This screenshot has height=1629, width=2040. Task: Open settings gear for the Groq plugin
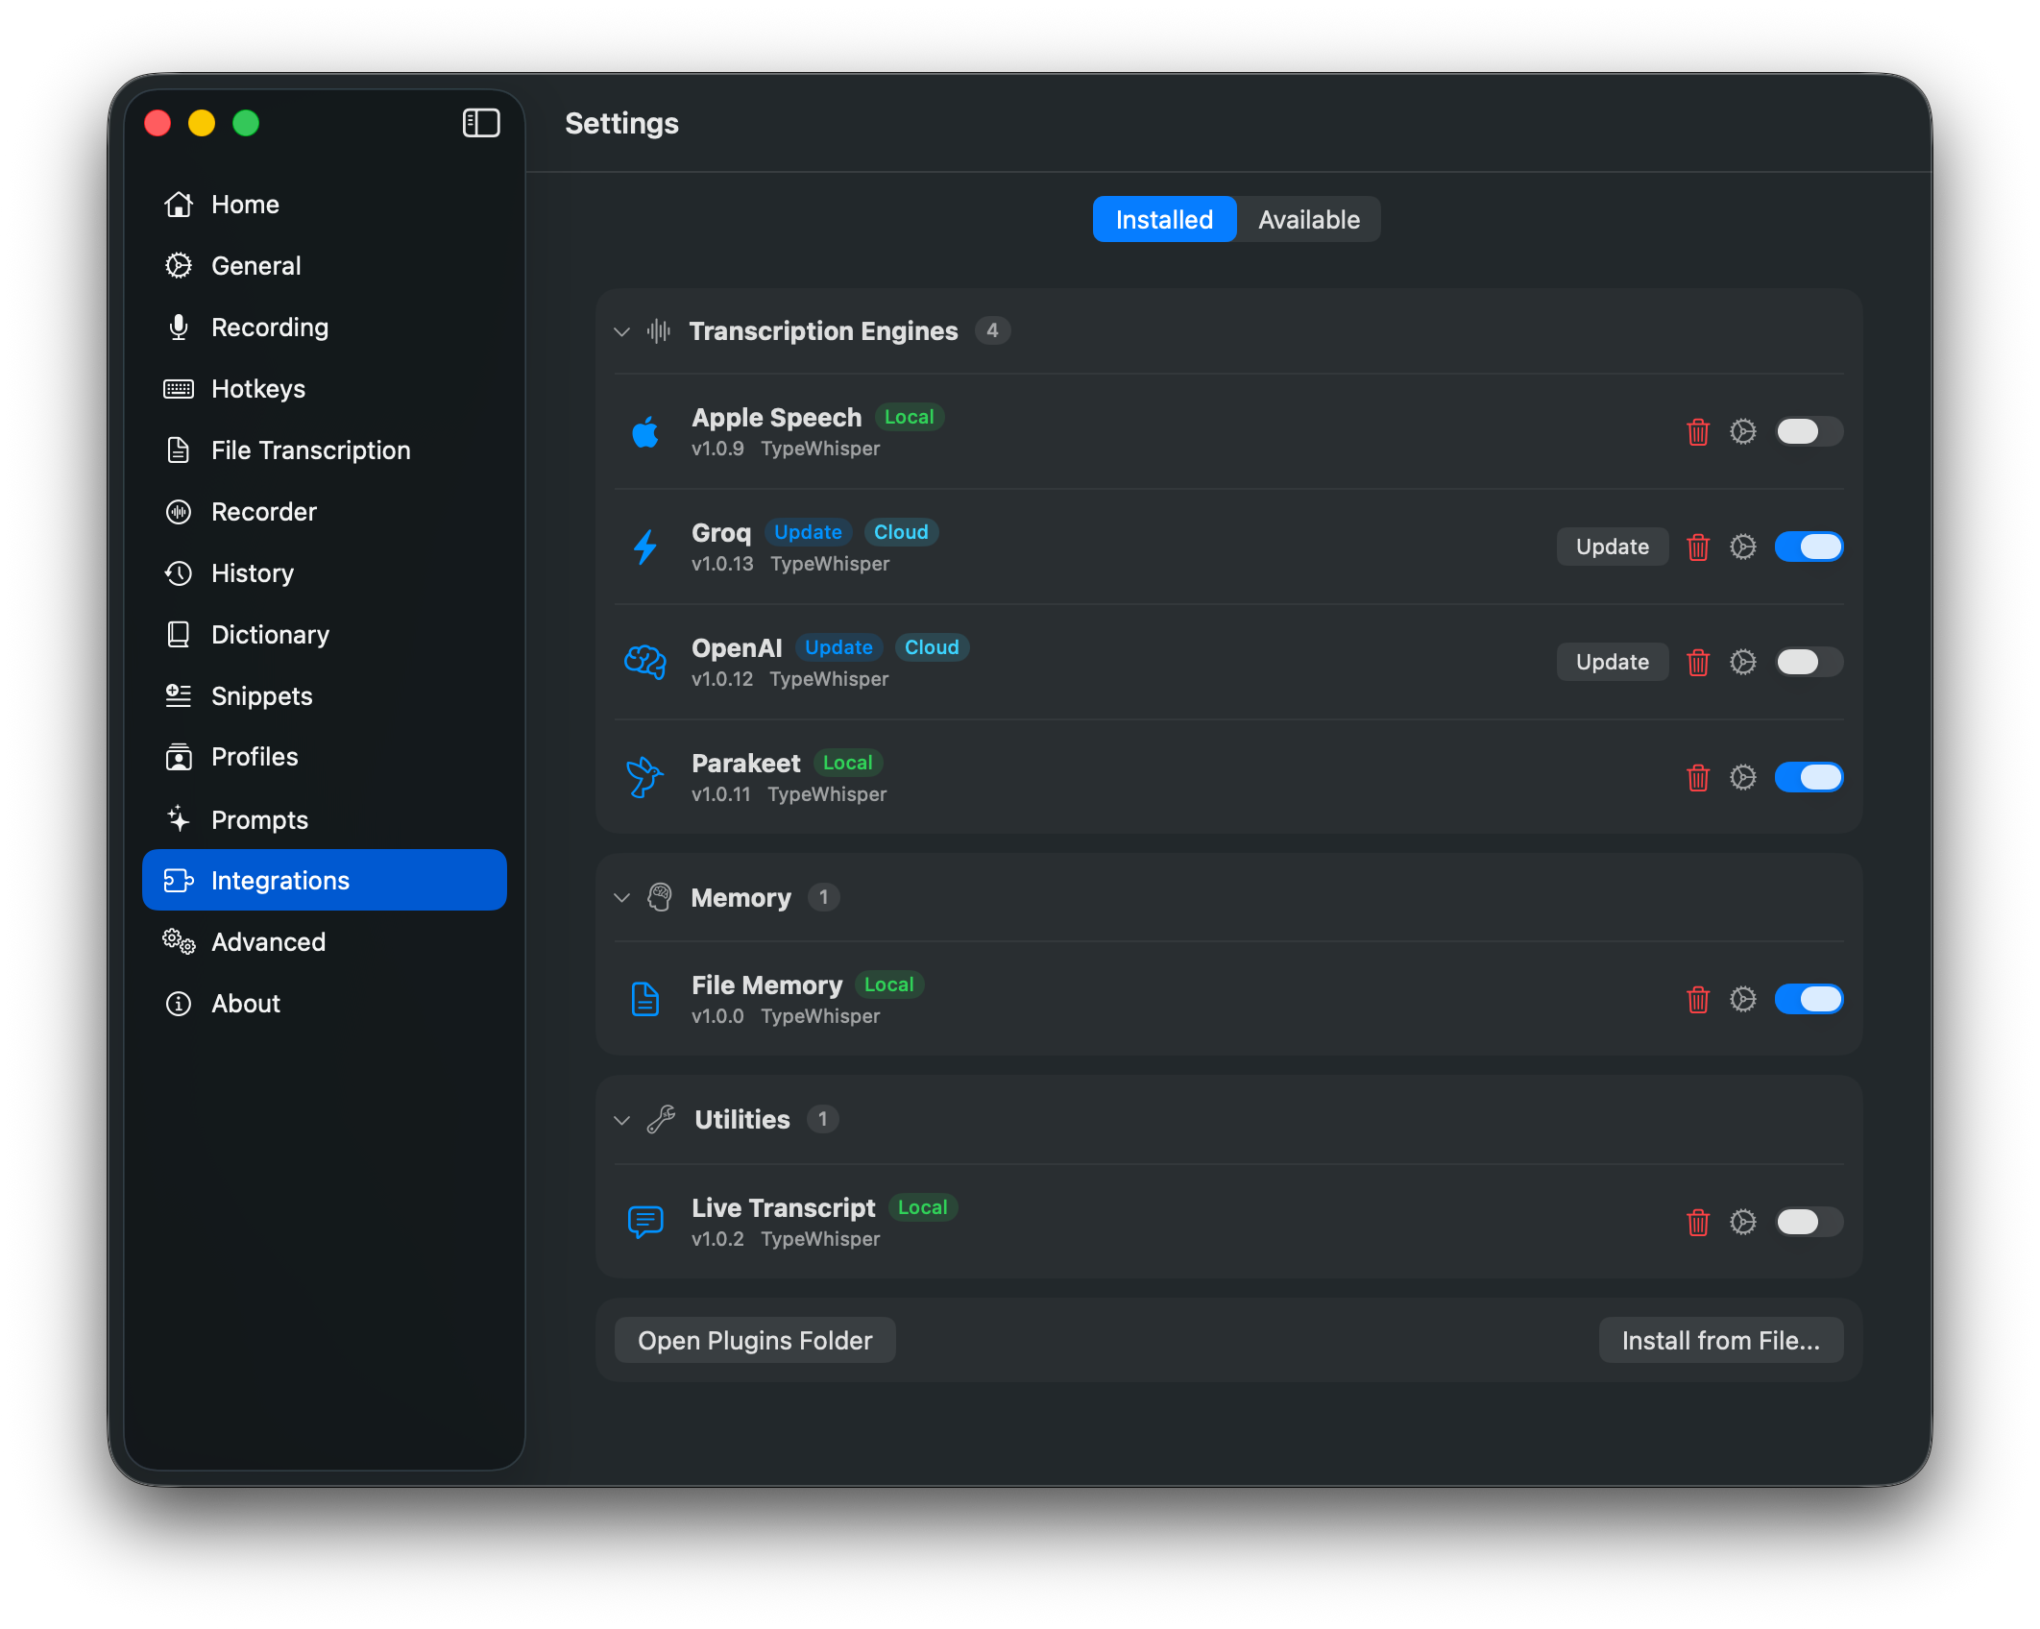[x=1744, y=547]
